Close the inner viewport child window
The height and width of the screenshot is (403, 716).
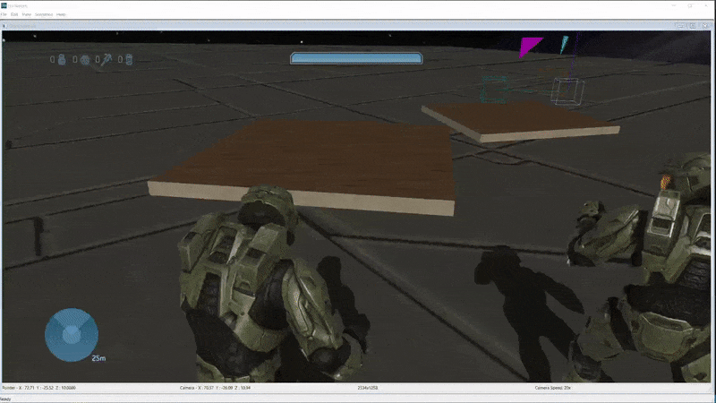[705, 26]
